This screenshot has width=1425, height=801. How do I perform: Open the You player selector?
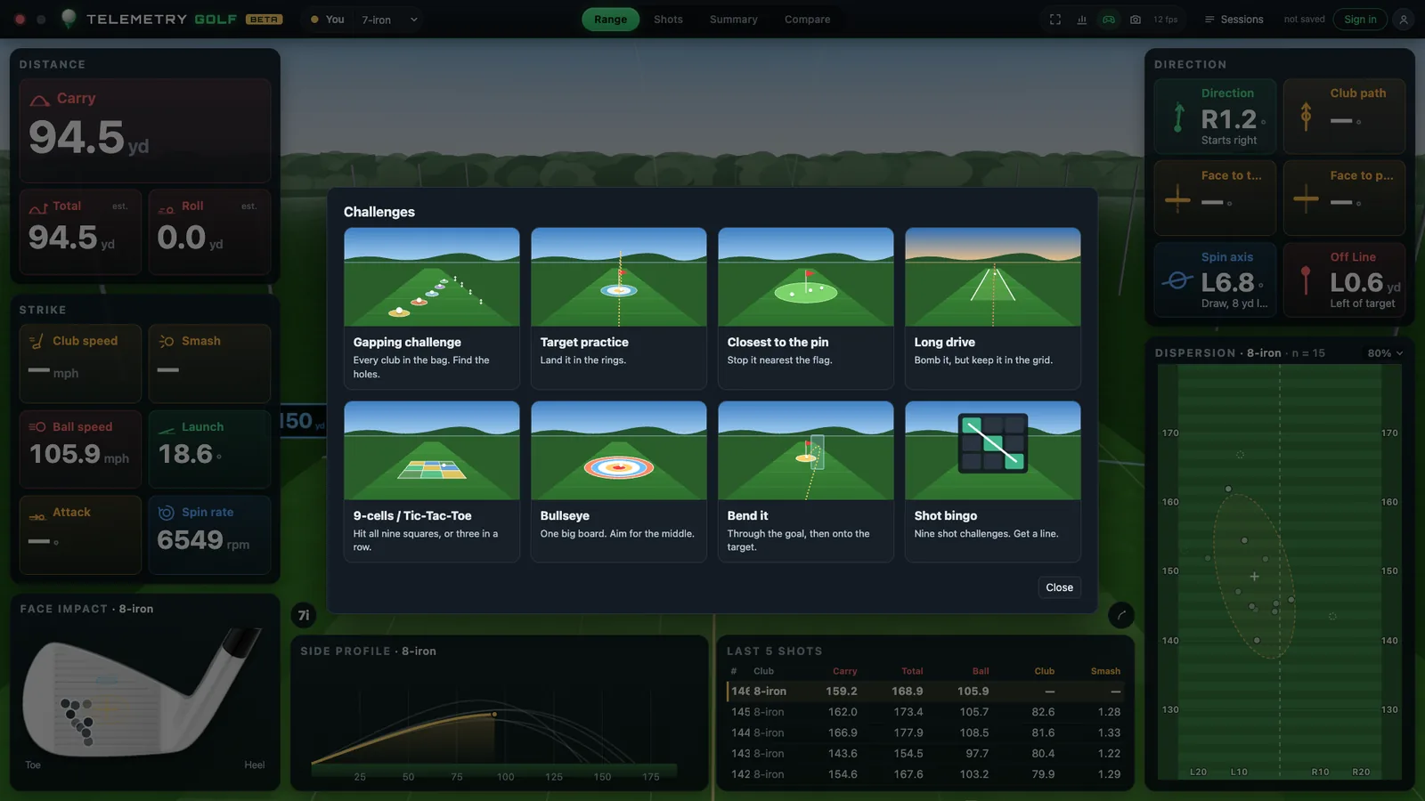(x=327, y=20)
